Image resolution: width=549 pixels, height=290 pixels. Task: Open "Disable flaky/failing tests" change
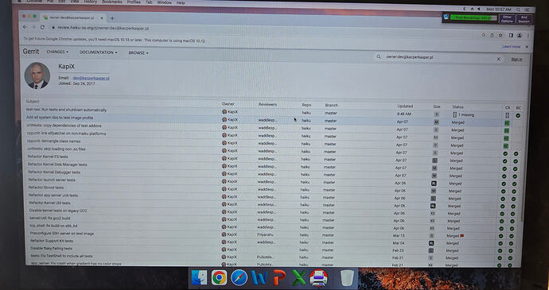tap(51, 249)
